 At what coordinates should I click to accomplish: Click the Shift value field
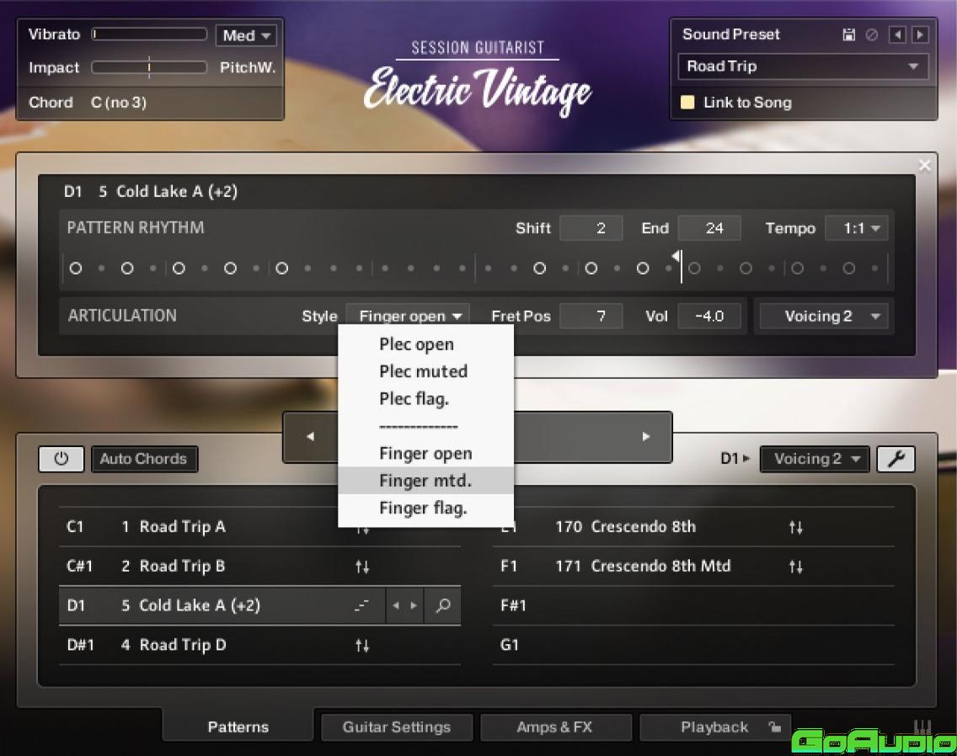click(x=591, y=228)
